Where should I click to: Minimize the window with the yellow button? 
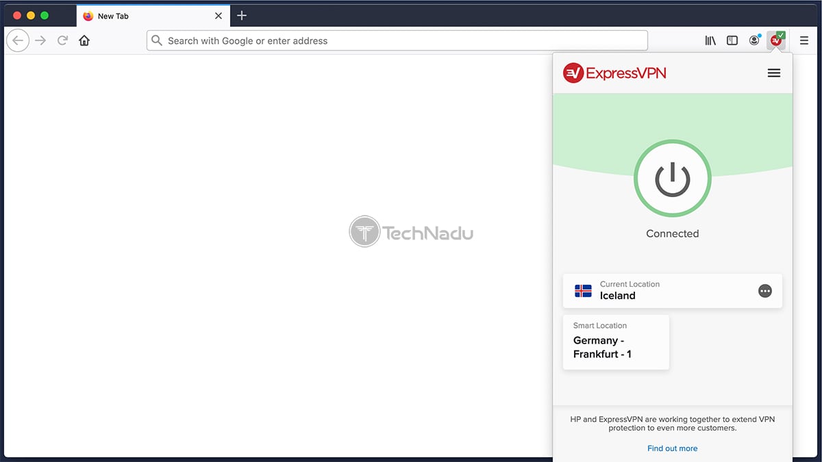tap(31, 16)
